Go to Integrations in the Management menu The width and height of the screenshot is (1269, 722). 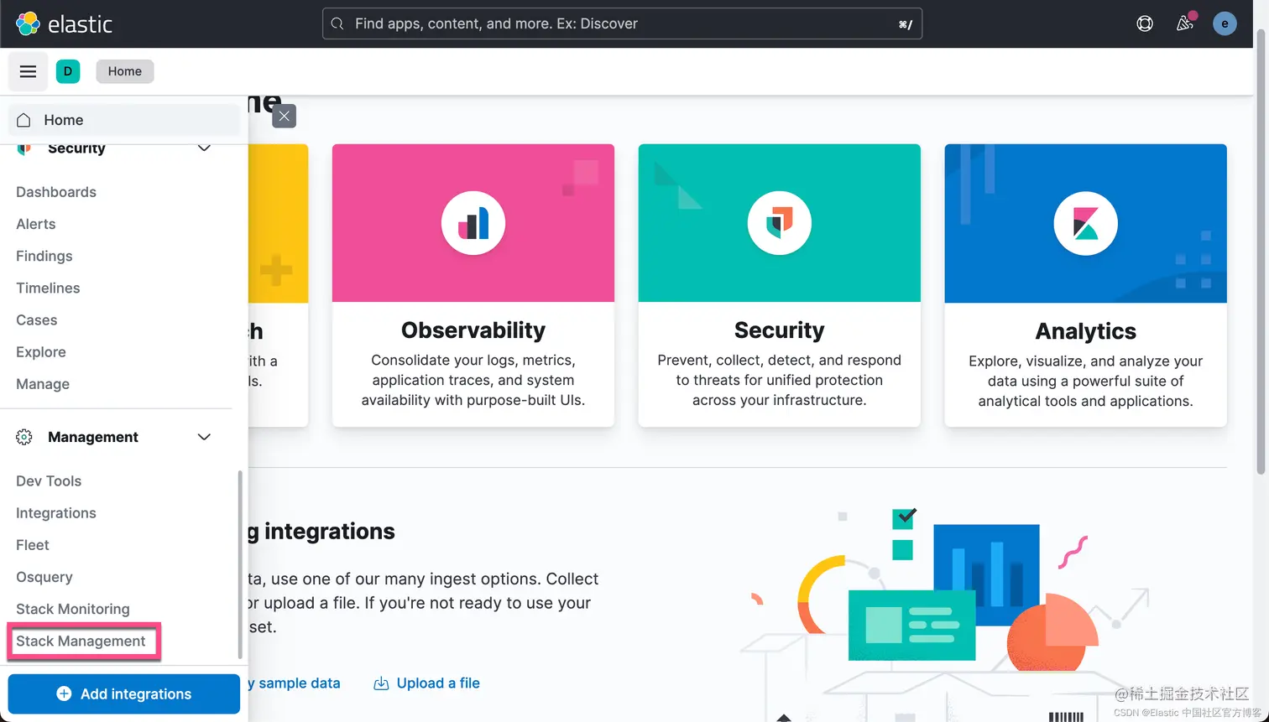pyautogui.click(x=56, y=513)
